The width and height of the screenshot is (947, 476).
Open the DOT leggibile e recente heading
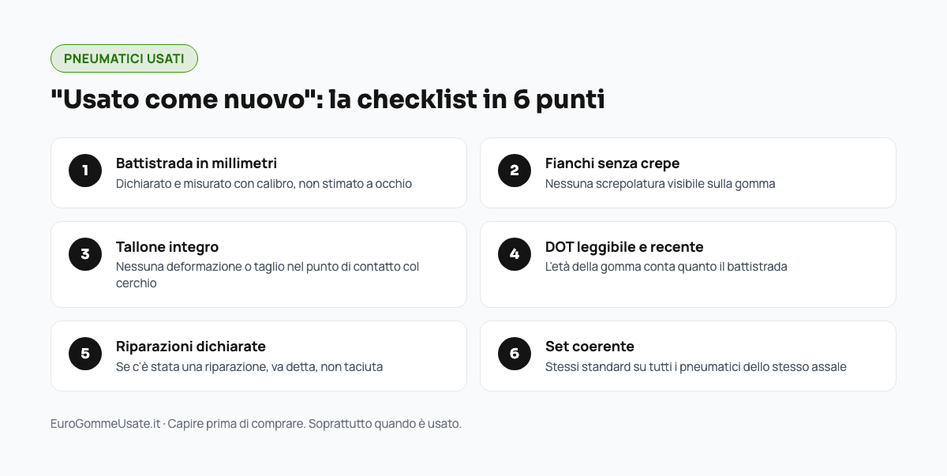[624, 247]
